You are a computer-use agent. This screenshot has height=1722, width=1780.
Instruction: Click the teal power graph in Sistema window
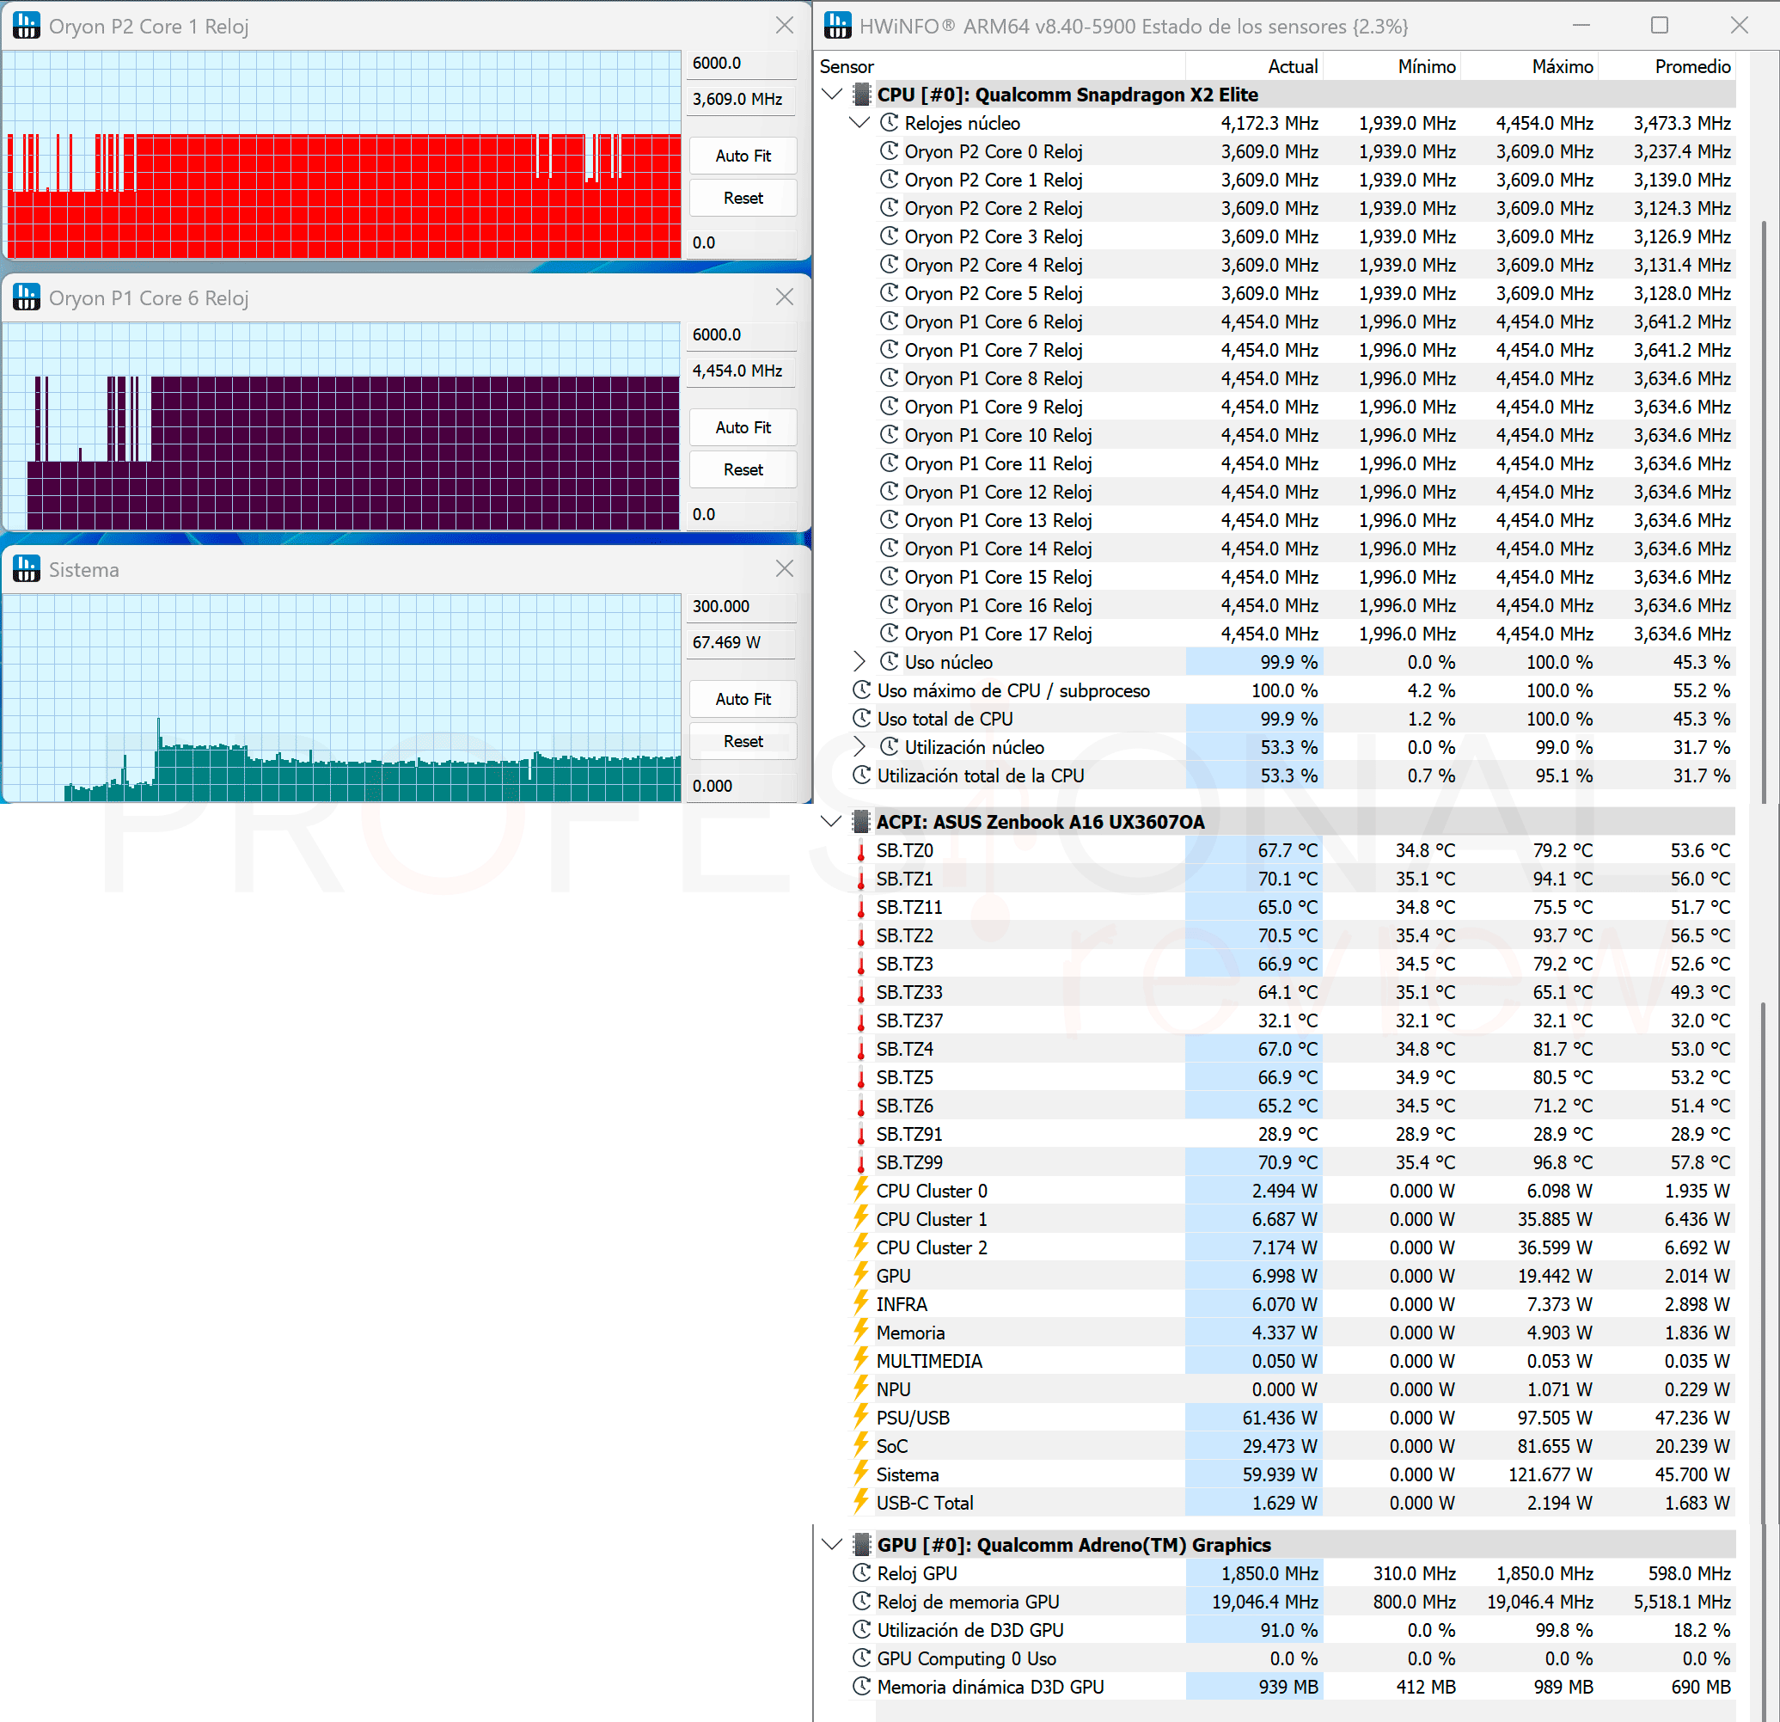[342, 697]
